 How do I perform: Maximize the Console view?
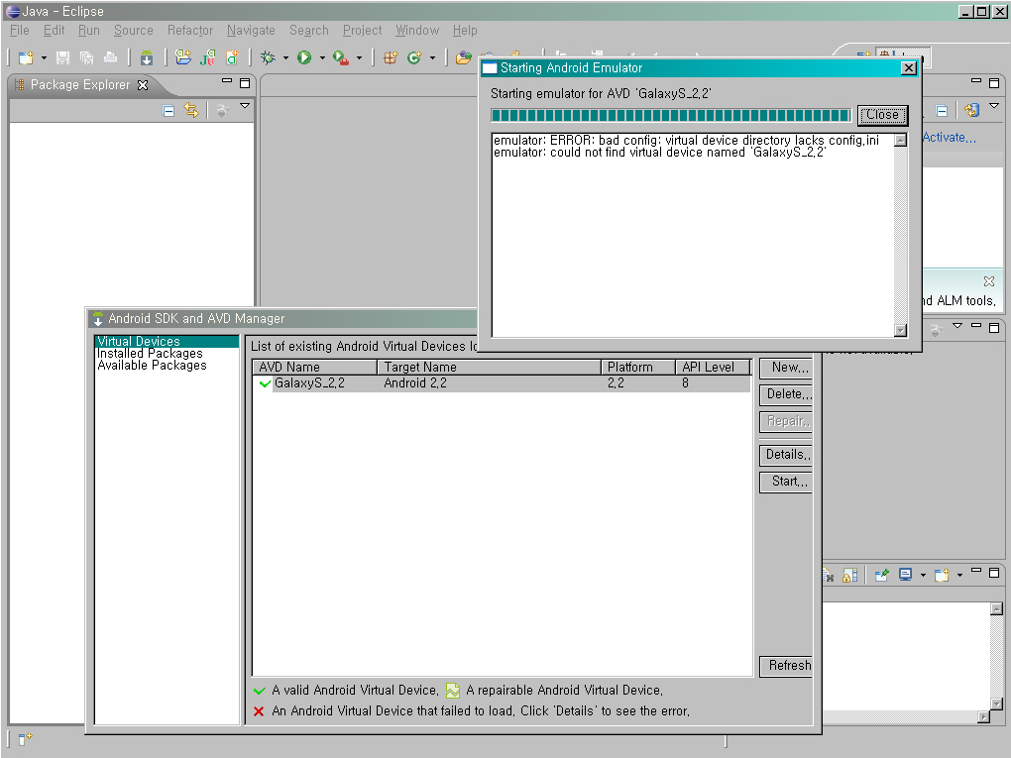994,572
